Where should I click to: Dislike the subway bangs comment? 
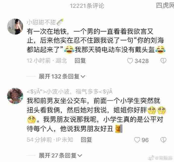(163, 61)
